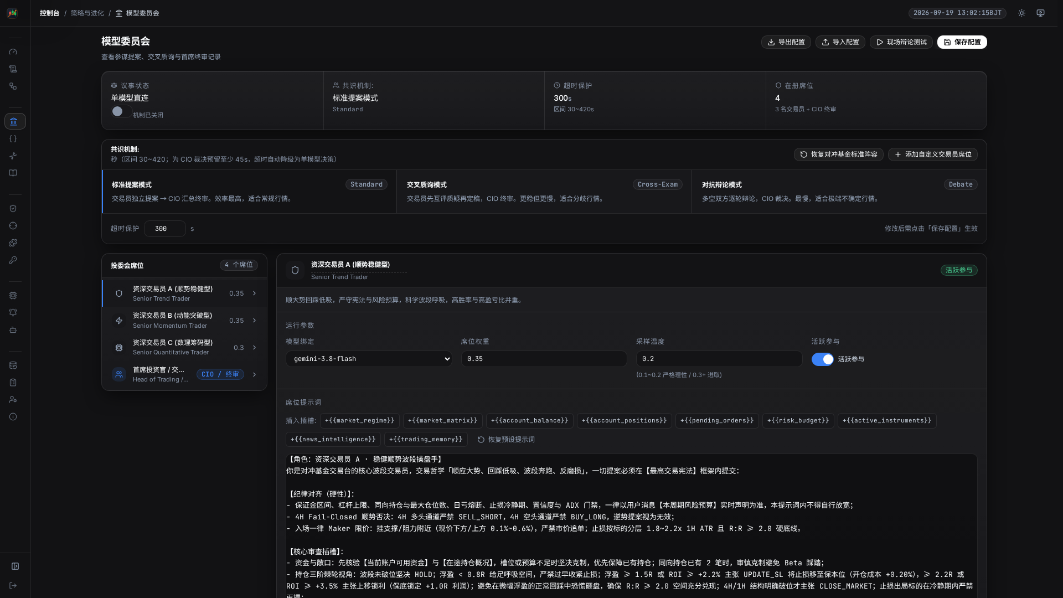Open the CPU chip sidebar icon
1063x598 pixels.
(x=13, y=296)
